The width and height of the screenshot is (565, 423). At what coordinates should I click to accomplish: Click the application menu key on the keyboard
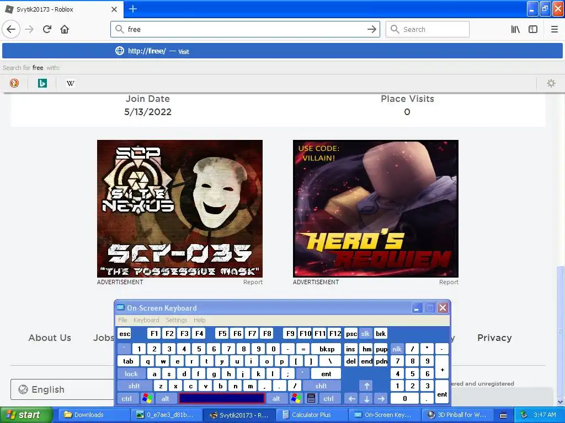pyautogui.click(x=311, y=399)
